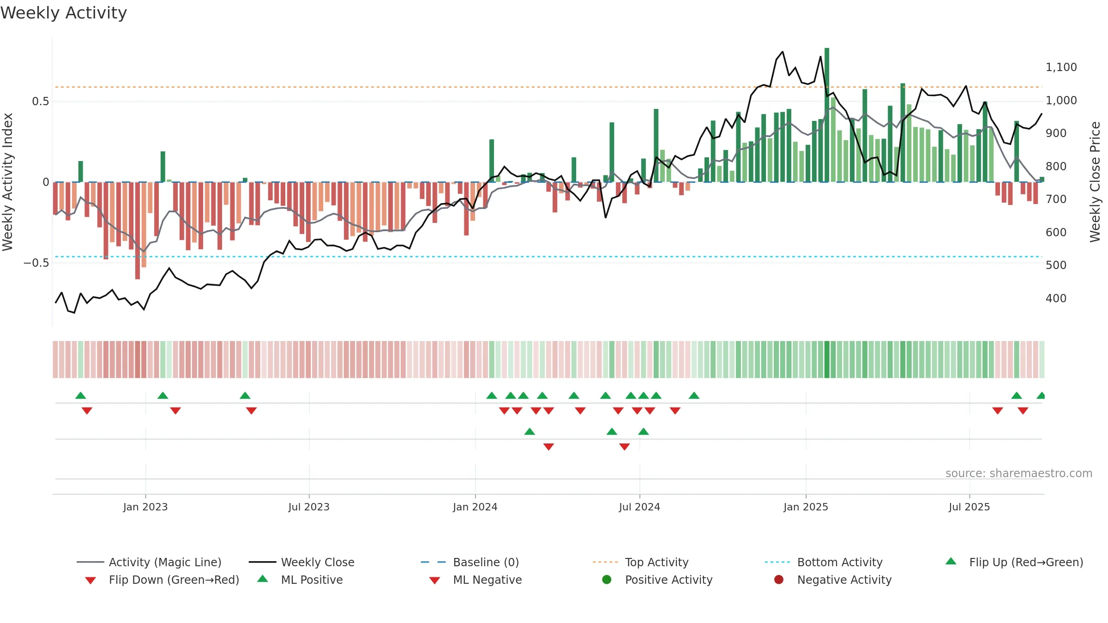Click the Jan 2025 axis label
The height and width of the screenshot is (623, 1108).
[x=806, y=507]
